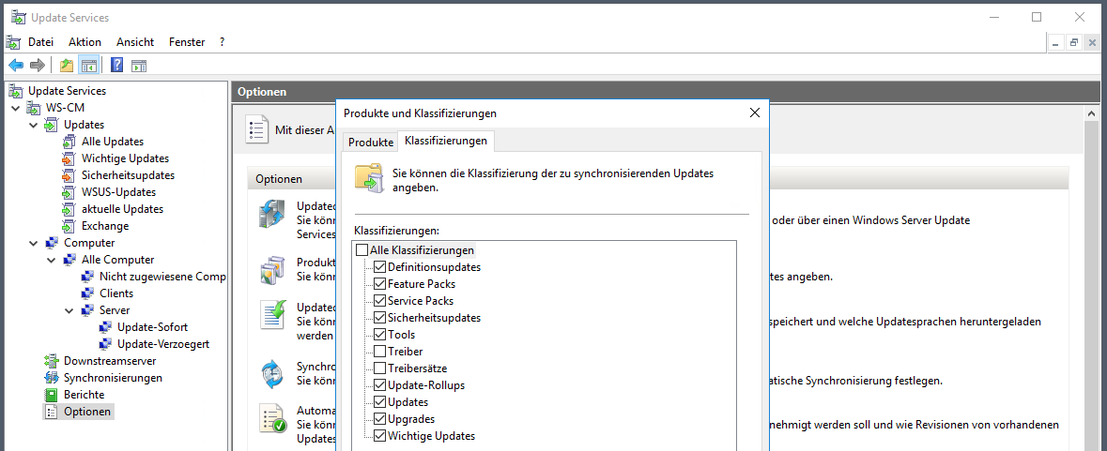Click the Berichte icon
The width and height of the screenshot is (1107, 451).
tap(51, 395)
